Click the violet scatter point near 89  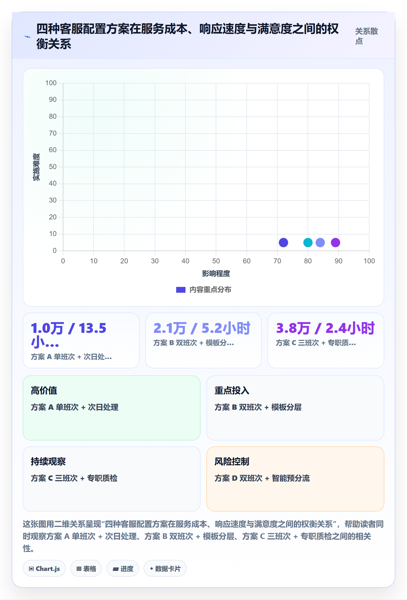335,242
